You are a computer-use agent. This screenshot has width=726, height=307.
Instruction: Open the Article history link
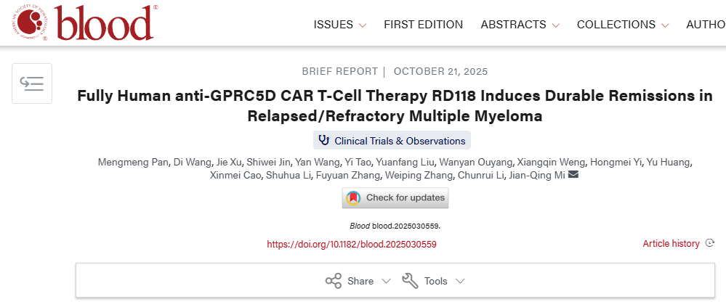(671, 244)
